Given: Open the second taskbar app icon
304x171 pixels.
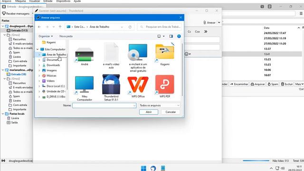Looking at the screenshot, I should click(163, 168).
